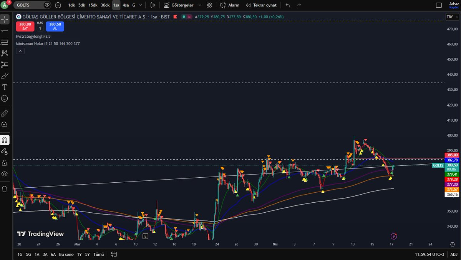461x260 pixels.
Task: Set the date range to Tümü
Action: click(x=99, y=254)
